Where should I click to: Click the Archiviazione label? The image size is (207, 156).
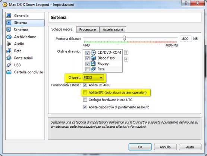point(25,37)
